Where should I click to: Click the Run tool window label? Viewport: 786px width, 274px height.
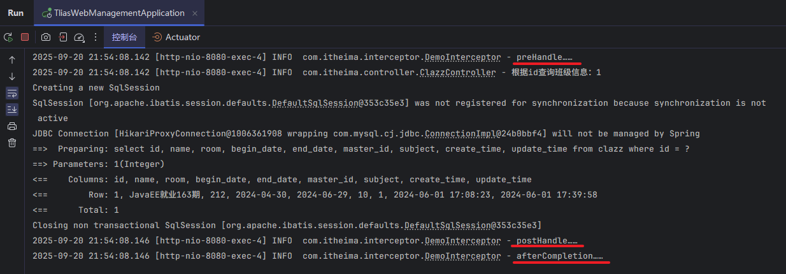point(15,13)
